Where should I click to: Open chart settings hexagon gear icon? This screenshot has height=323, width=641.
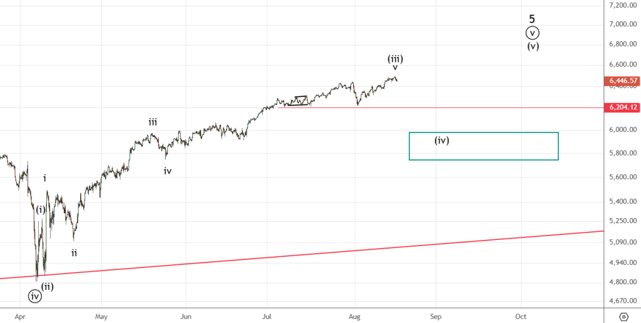pyautogui.click(x=623, y=316)
